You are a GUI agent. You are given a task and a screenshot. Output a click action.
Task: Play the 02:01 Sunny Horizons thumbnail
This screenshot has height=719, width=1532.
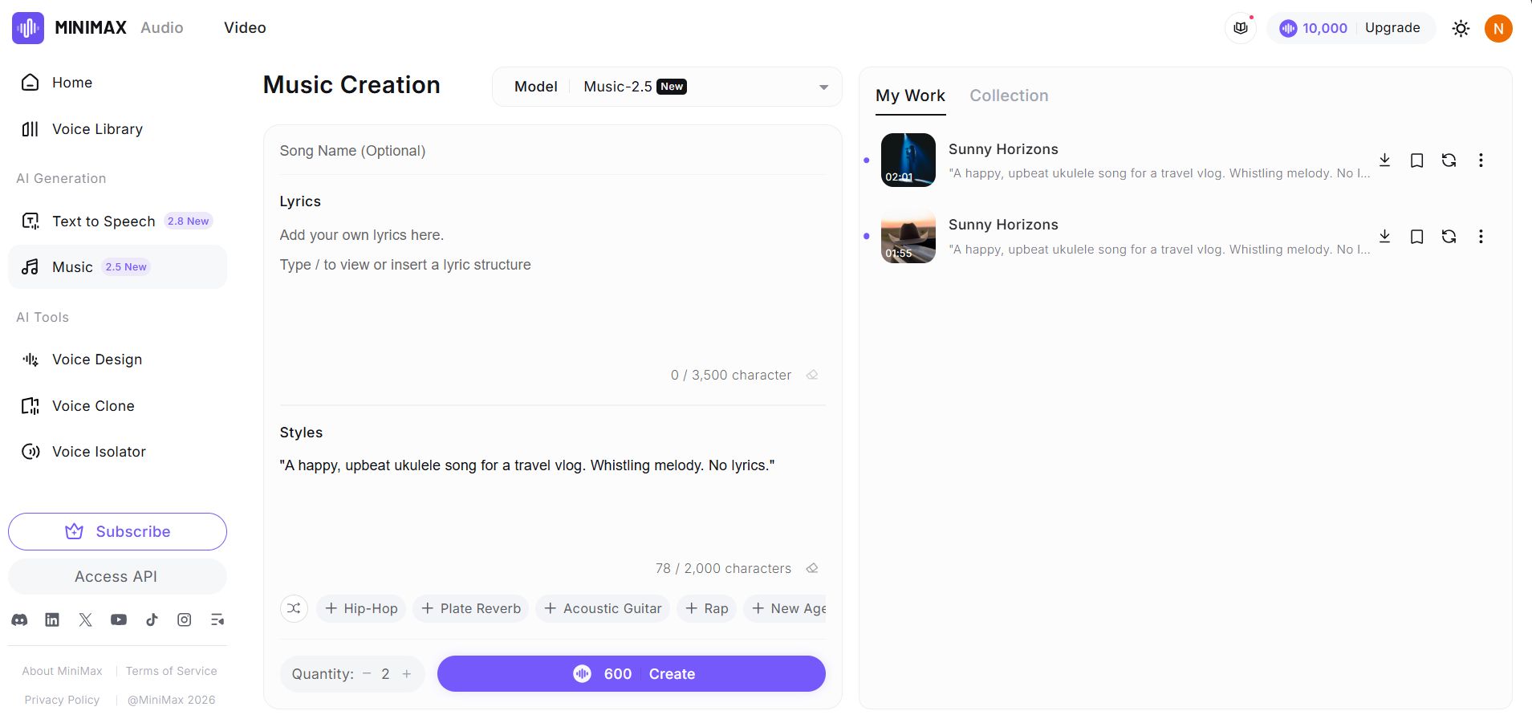pyautogui.click(x=908, y=160)
